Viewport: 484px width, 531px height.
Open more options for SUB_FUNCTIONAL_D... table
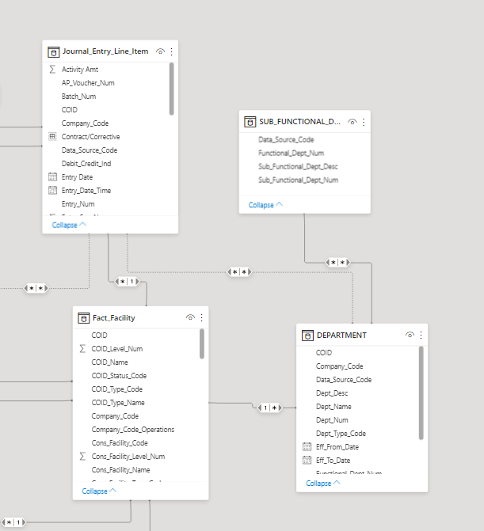coord(364,122)
